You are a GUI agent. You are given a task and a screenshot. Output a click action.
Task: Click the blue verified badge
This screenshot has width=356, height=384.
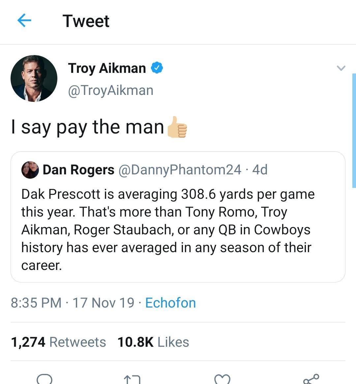157,68
